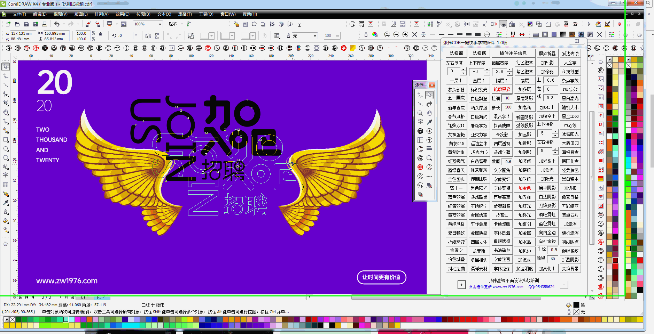Select the Fill bucket tool

(6, 221)
